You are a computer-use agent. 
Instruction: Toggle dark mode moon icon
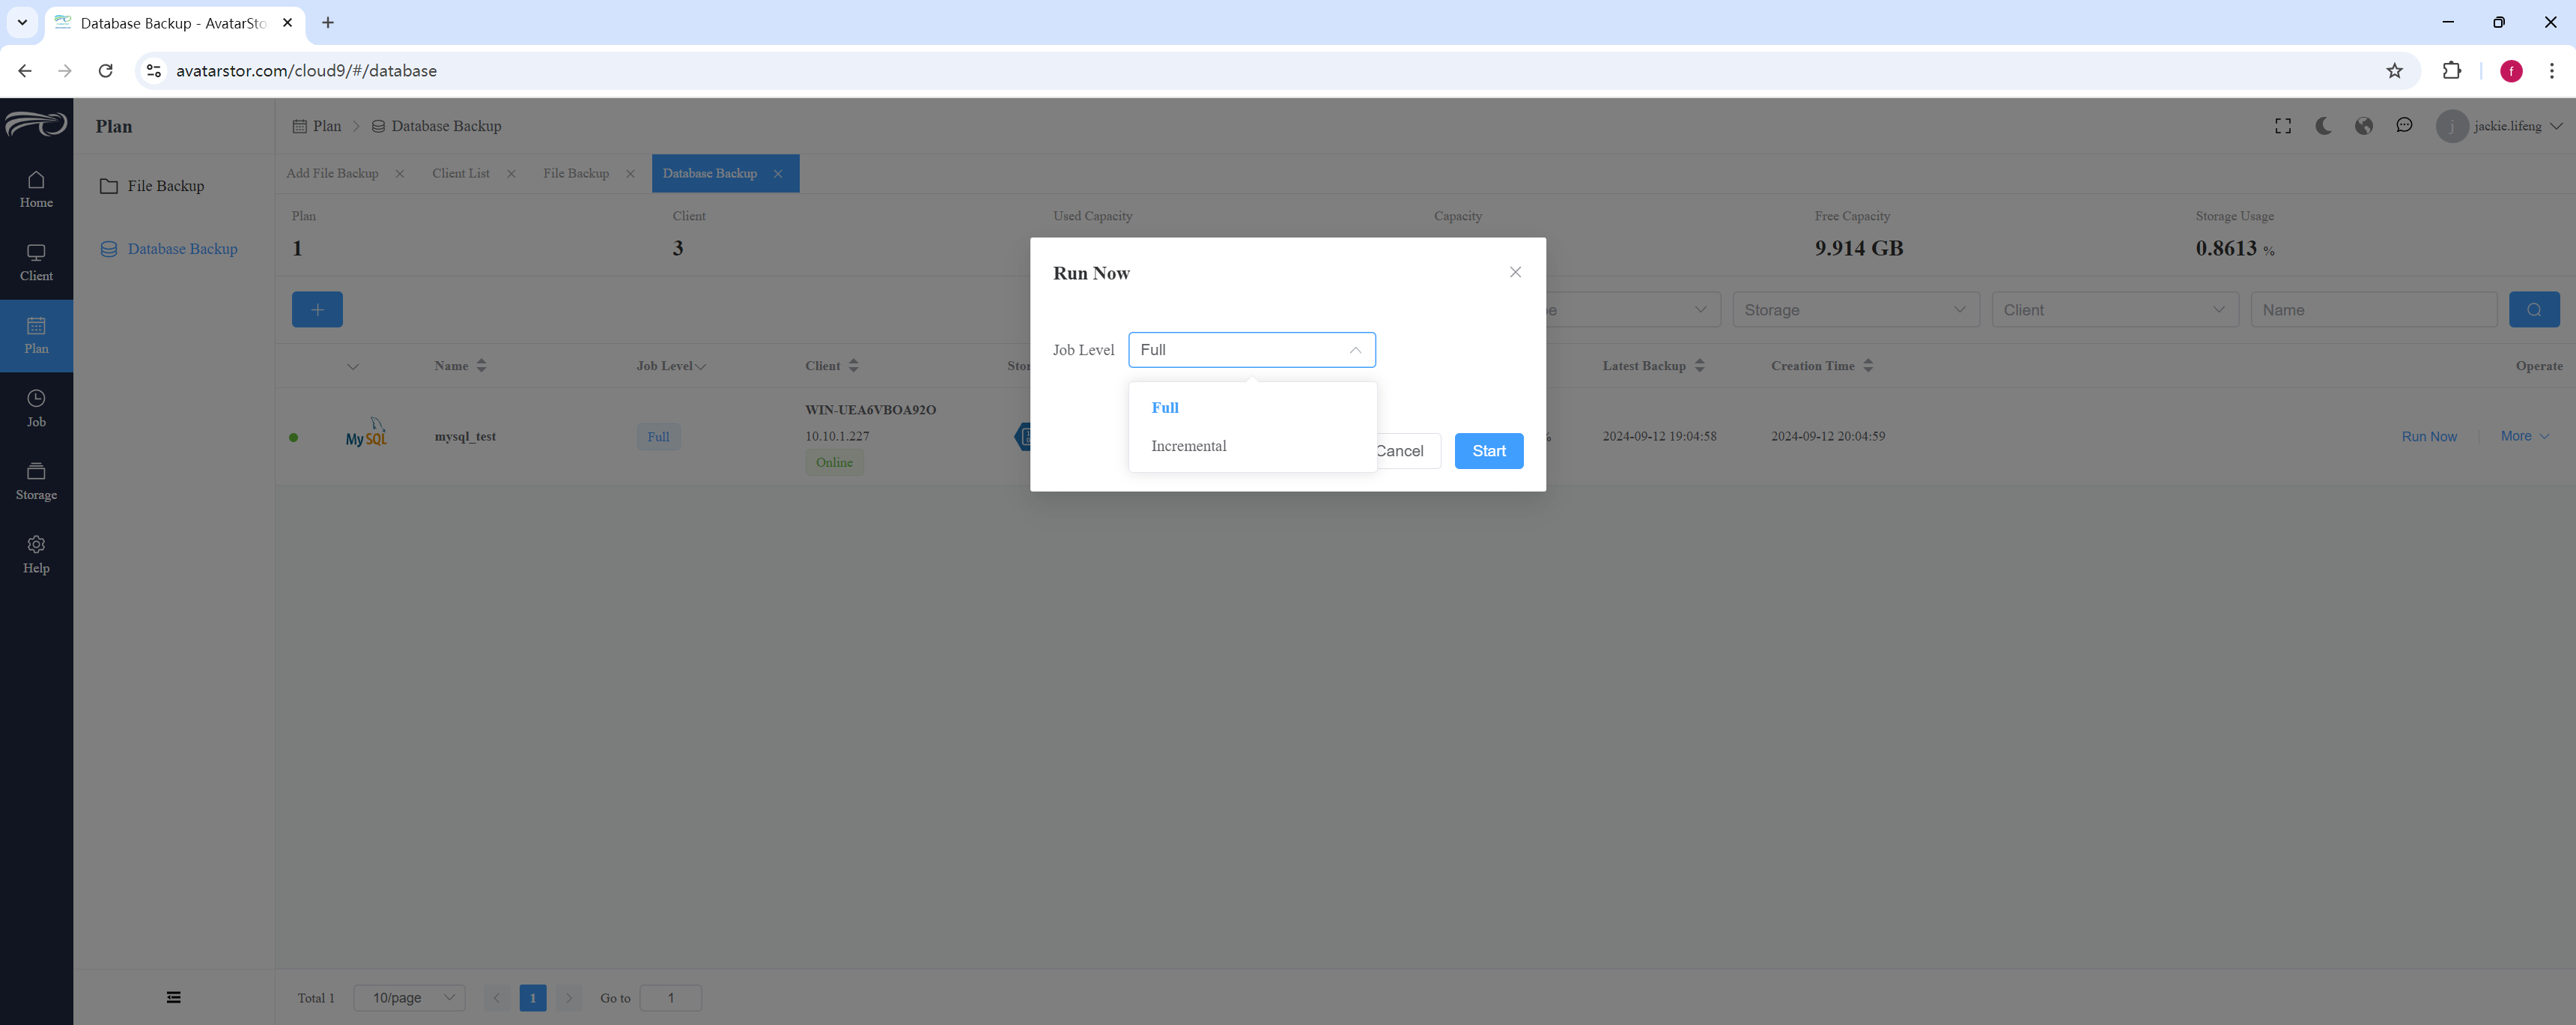[2323, 126]
